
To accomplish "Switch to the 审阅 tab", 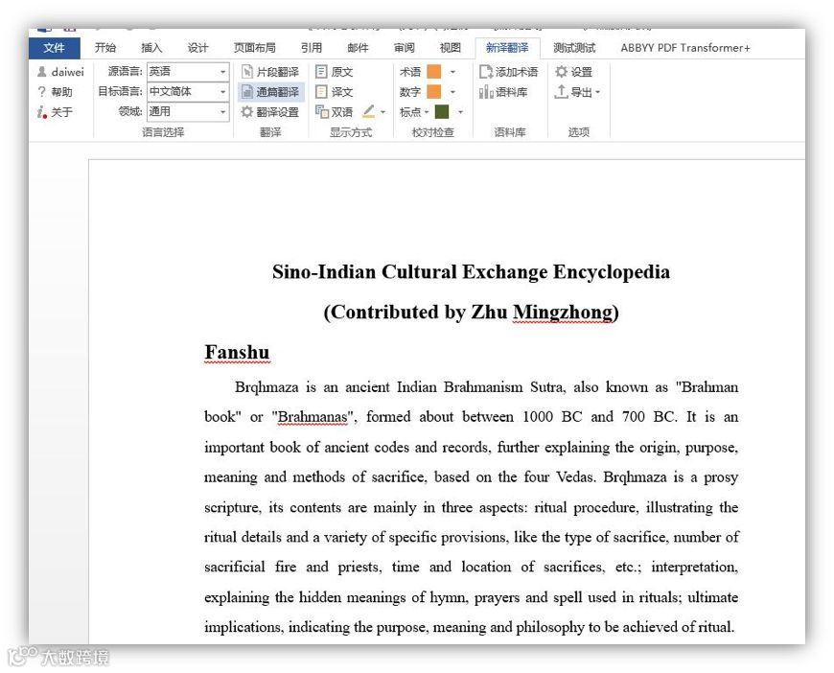I will 405,48.
